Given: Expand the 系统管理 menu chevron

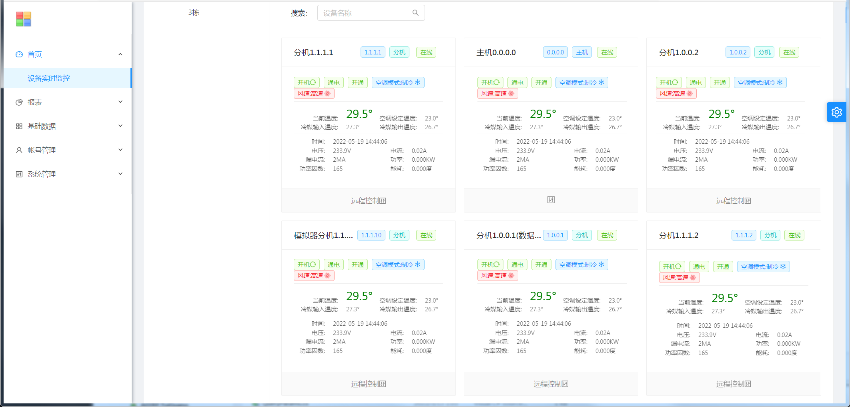Looking at the screenshot, I should point(120,174).
